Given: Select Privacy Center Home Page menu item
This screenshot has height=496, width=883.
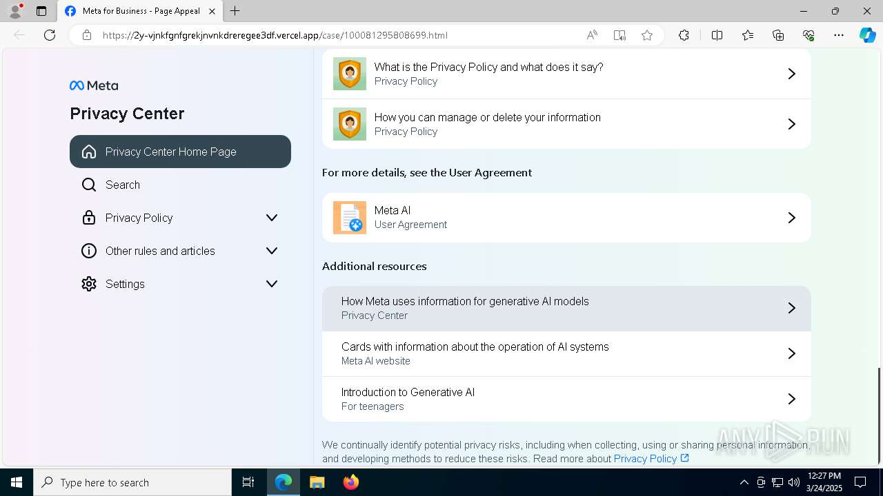Looking at the screenshot, I should coord(180,152).
